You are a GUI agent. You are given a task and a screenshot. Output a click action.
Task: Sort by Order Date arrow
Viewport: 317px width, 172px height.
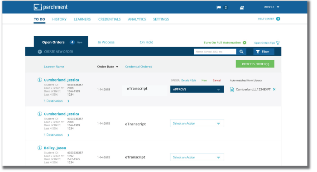(x=117, y=67)
